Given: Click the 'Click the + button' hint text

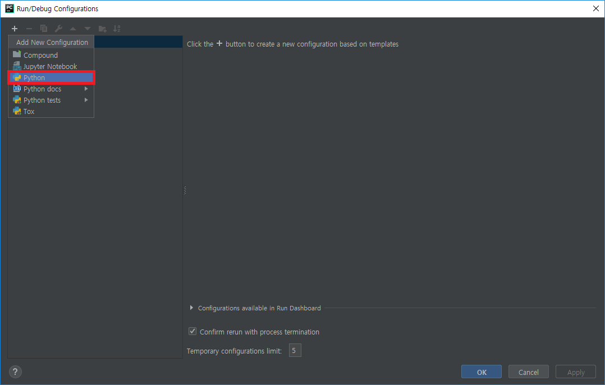Looking at the screenshot, I should [292, 44].
